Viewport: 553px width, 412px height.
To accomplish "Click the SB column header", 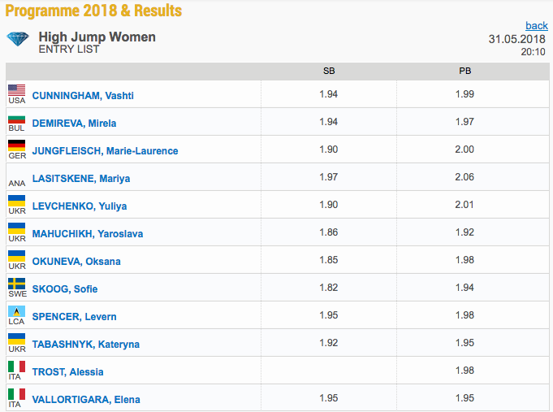I will [329, 71].
